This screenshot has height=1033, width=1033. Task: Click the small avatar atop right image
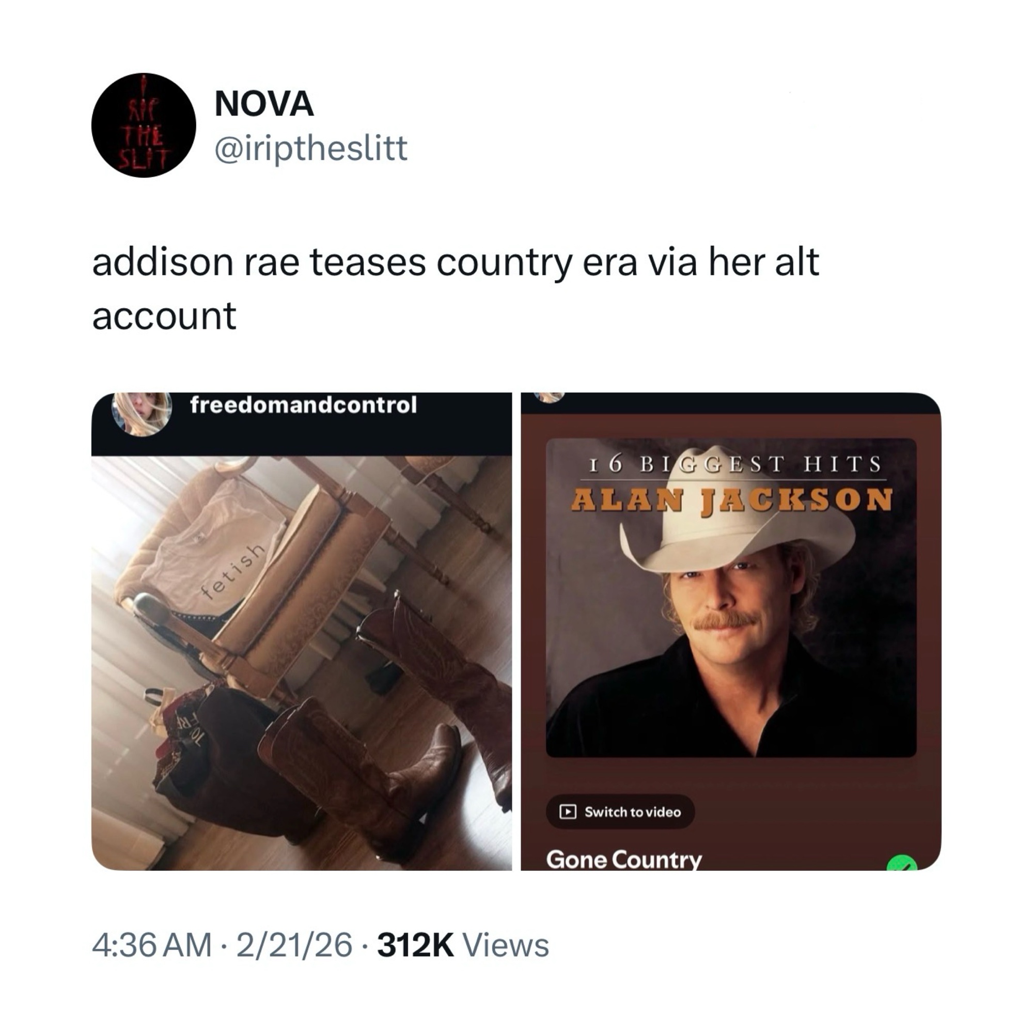click(x=550, y=397)
